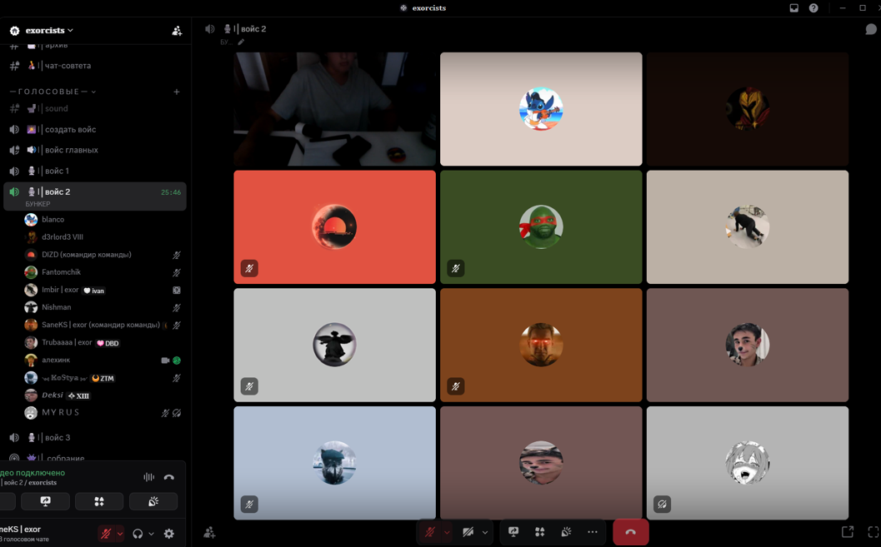Invite friends using icon left of call toolbar
Screen dimensions: 881x547
click(209, 532)
